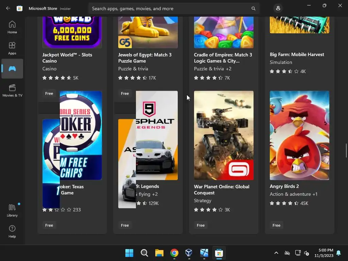Click the muted volume tray icon

coord(307,253)
